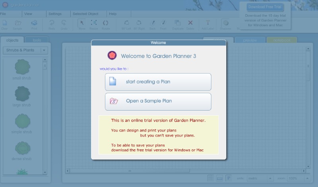The image size is (318, 187).
Task: Open the Selected Object menu
Action: click(x=85, y=14)
